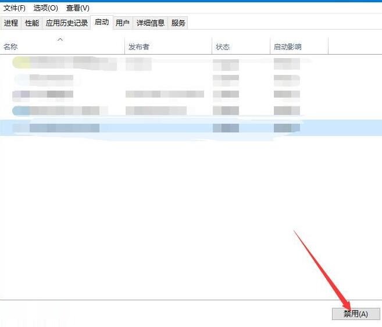382x327 pixels.
Task: Sort by the 名称 column header
Action: (x=62, y=46)
